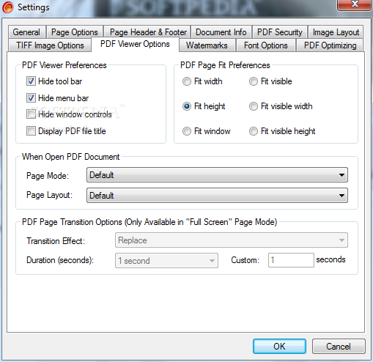Select the PDF Viewer Options tab
This screenshot has height=362, width=373.
coord(135,44)
